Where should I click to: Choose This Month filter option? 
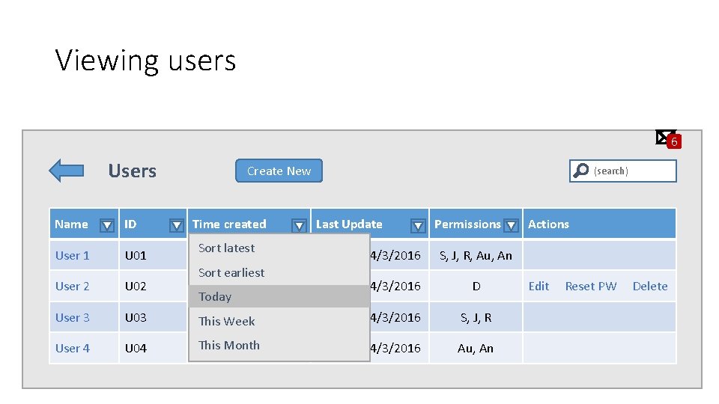coord(229,346)
